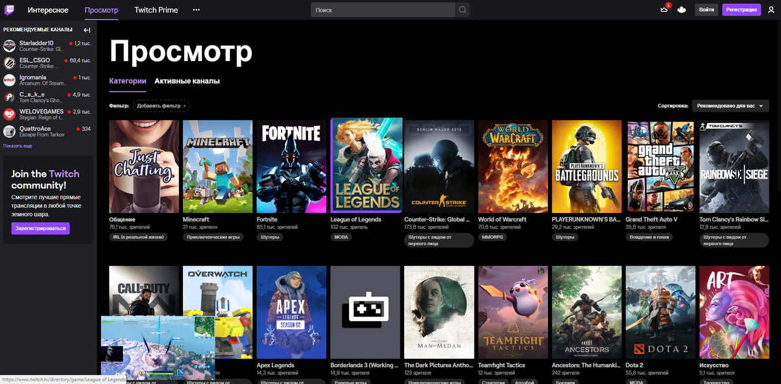This screenshot has width=781, height=384.
Task: Open WELOVEGAMES channel avatar
Action: point(9,114)
